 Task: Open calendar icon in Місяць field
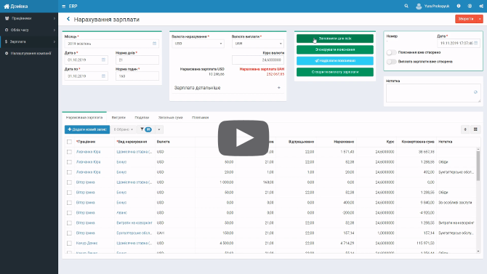[x=154, y=44]
